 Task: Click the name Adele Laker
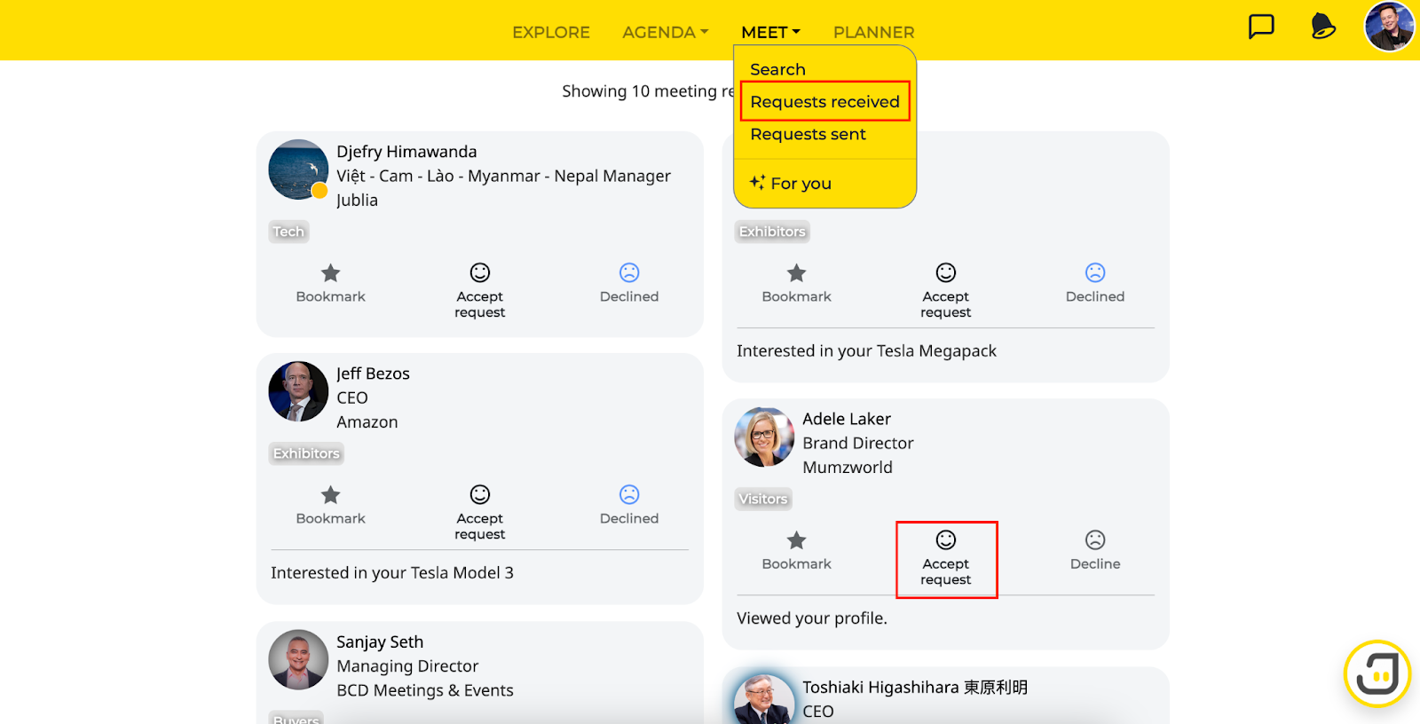(847, 419)
